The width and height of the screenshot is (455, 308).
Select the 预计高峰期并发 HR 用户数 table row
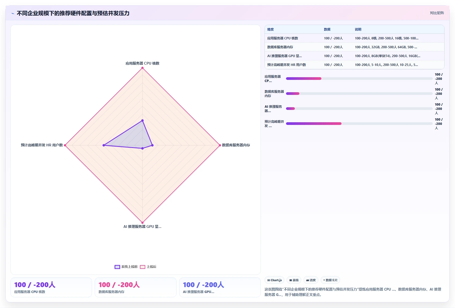pyautogui.click(x=354, y=65)
